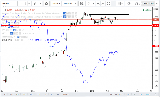Expand the interval dropdown arrow next to 1D
Image resolution: width=160 pixels, height=97 pixels.
pyautogui.click(x=29, y=4)
